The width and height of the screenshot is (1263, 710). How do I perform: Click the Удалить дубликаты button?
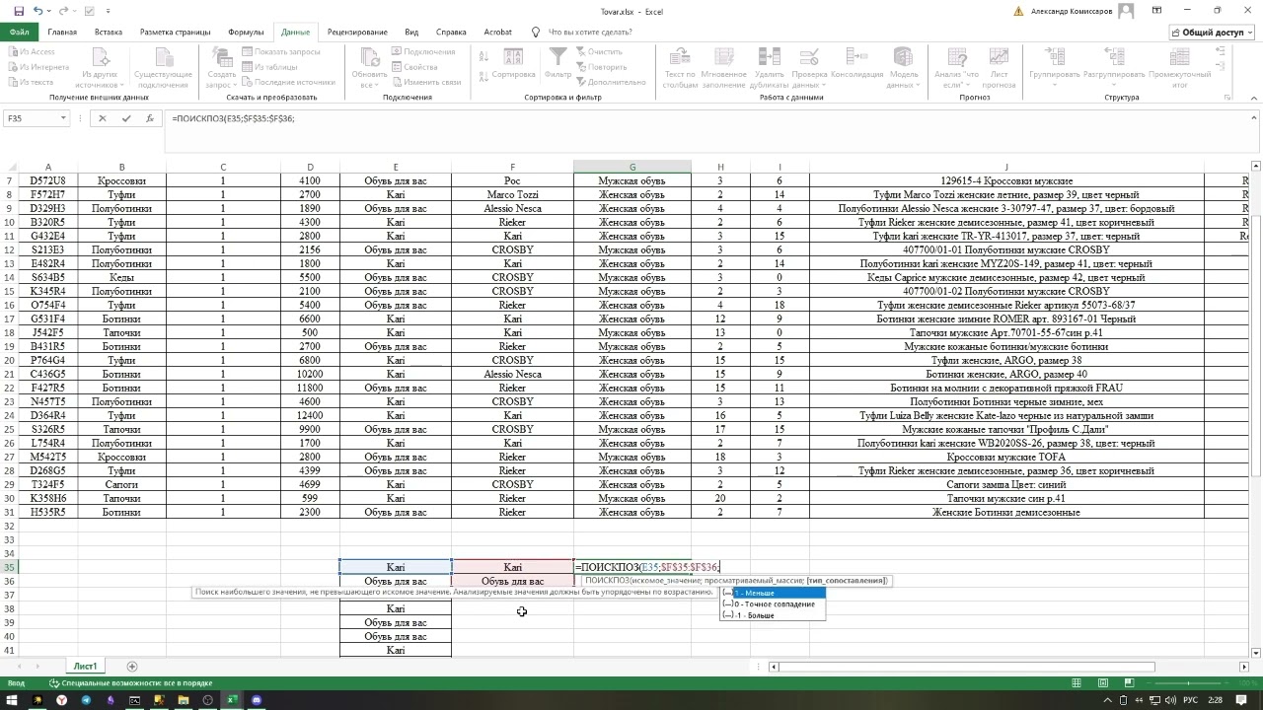(770, 67)
